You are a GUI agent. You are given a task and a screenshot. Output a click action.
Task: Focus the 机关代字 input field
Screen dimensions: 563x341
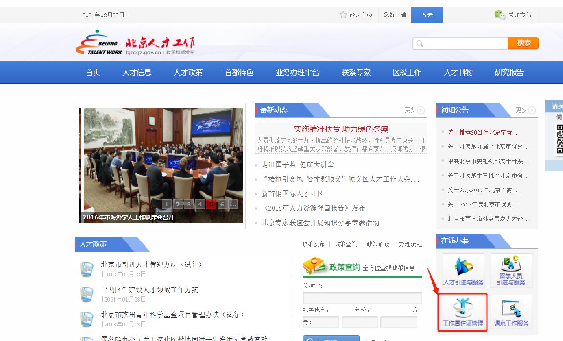pyautogui.click(x=321, y=322)
